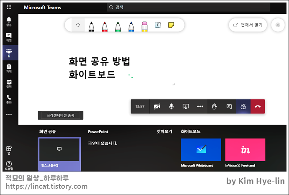Viewport: 289px width, 195px height.
Task: Click the 찾아보기 browse link
Action: [x=165, y=131]
